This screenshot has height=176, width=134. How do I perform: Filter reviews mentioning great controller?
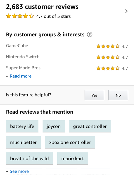90,126
